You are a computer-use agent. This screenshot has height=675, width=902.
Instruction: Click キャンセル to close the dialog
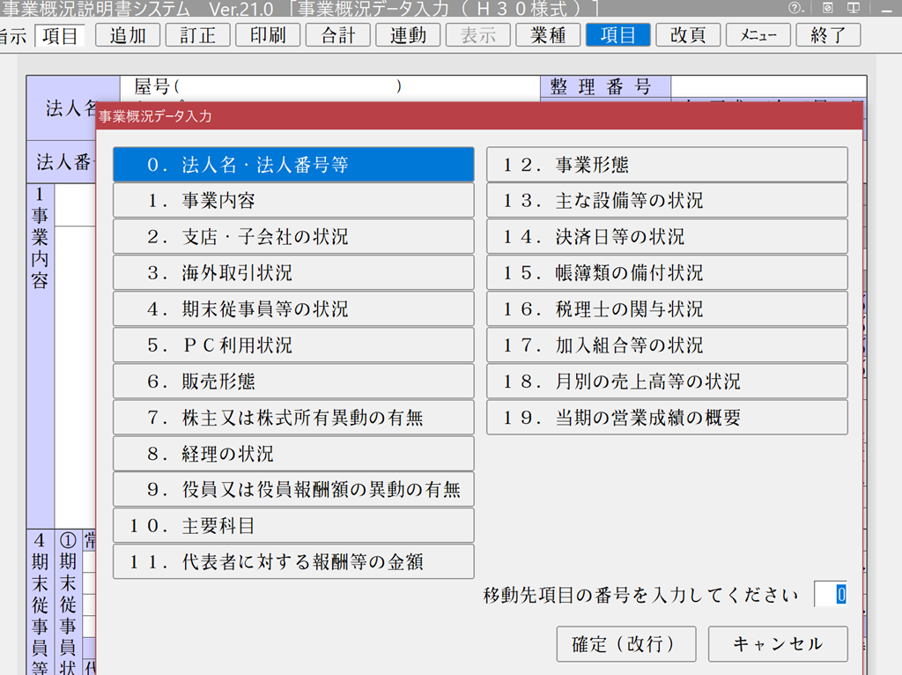[x=777, y=644]
